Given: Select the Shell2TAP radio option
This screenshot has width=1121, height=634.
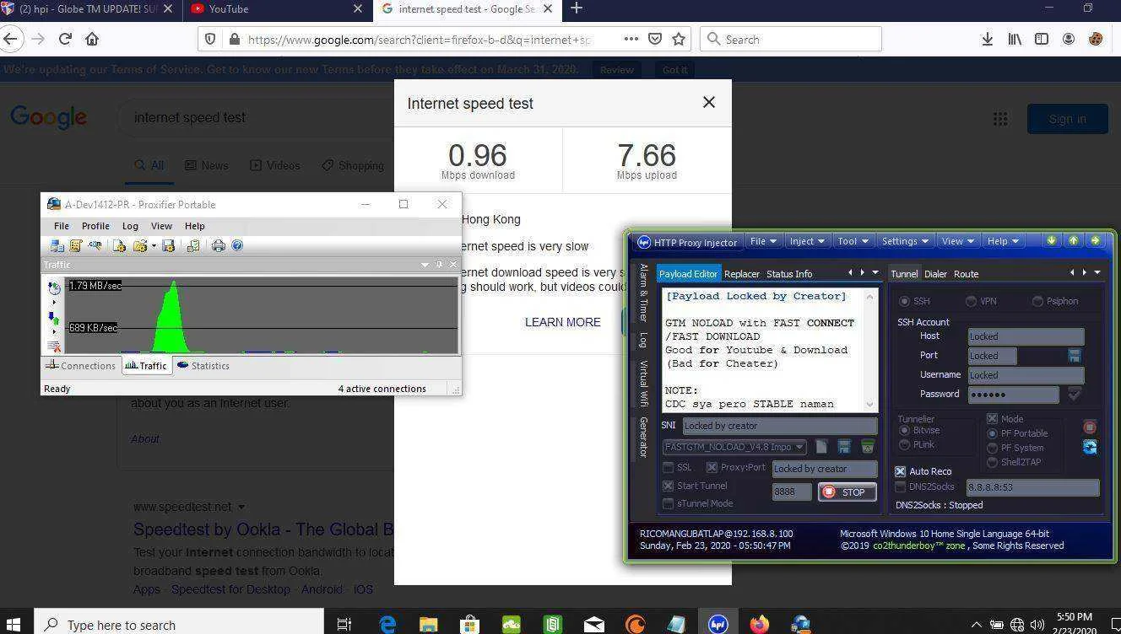Looking at the screenshot, I should 992,462.
